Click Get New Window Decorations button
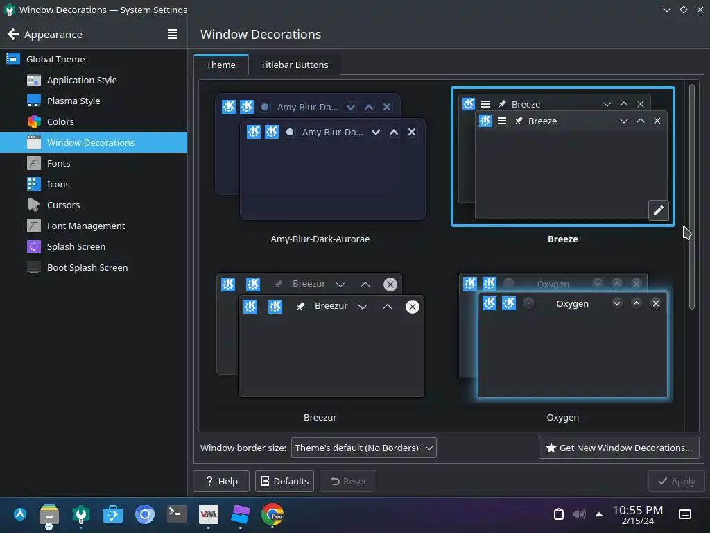Viewport: 710px width, 533px height. [x=619, y=448]
